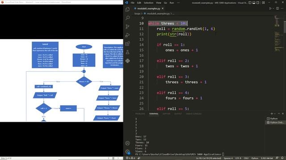Show more menus via the ellipsis
286x160 pixels.
178,3
